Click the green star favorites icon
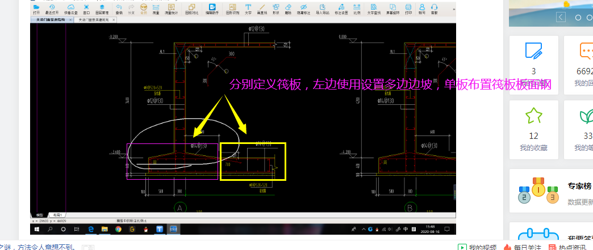Screen dimensions: 593x250 click(x=534, y=116)
